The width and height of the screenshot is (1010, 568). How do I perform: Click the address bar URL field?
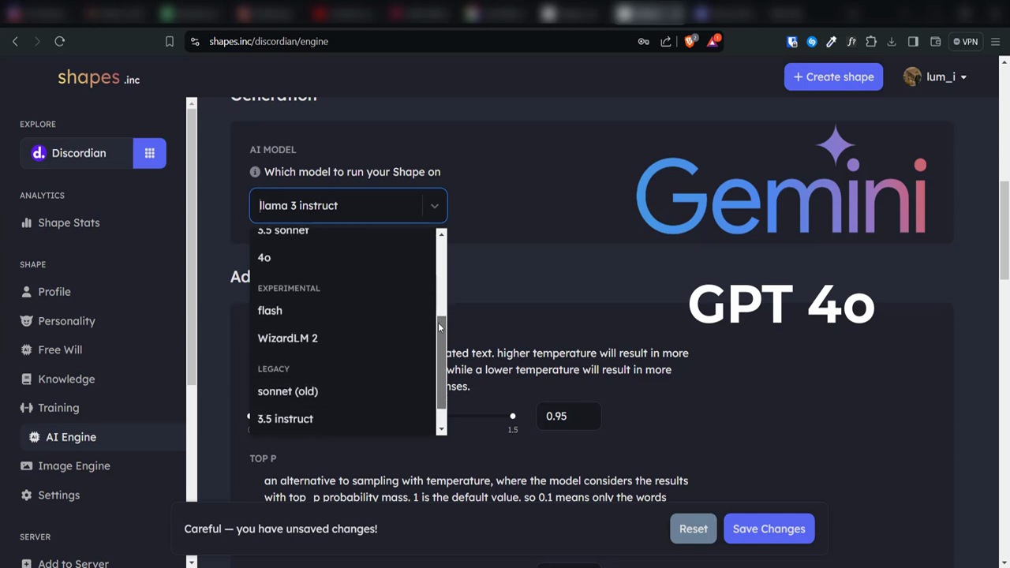tap(410, 42)
